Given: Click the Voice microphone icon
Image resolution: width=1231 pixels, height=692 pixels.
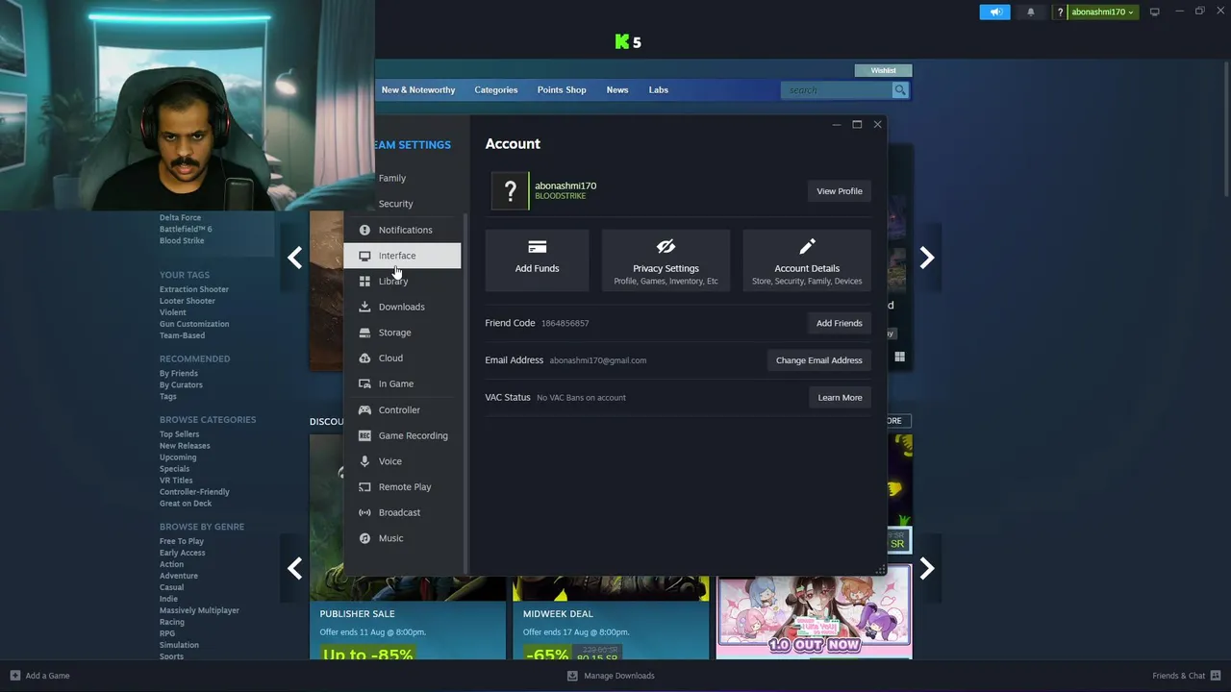Looking at the screenshot, I should point(364,461).
